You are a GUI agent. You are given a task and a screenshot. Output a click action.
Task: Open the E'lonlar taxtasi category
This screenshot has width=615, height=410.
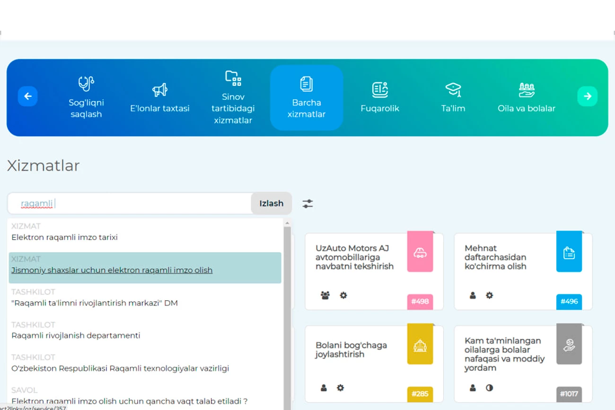(160, 97)
